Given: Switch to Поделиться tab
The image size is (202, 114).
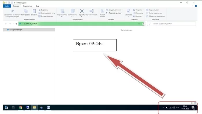Looking at the screenshot, I should click(28, 6).
